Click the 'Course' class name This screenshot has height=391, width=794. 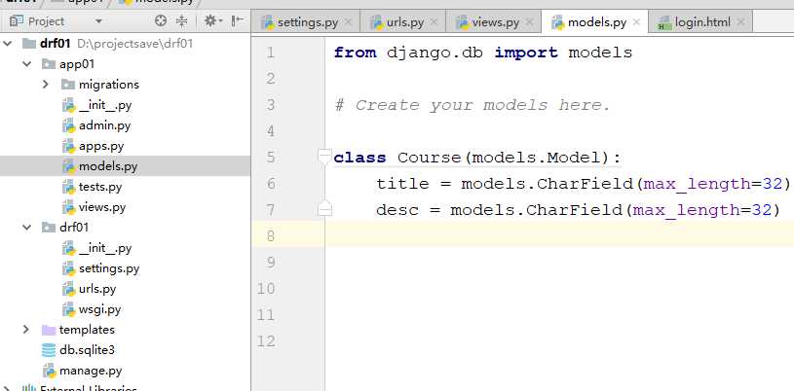[x=430, y=158]
